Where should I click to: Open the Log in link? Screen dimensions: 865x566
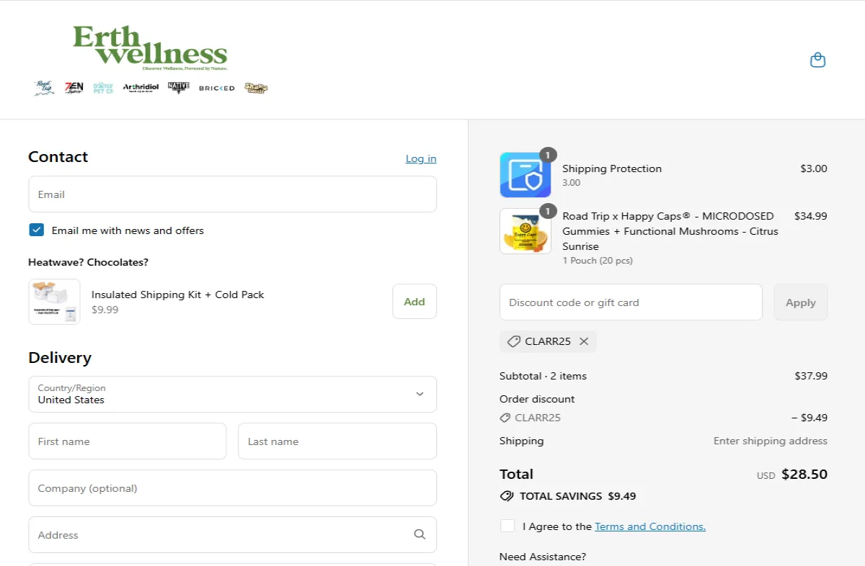[x=420, y=158]
